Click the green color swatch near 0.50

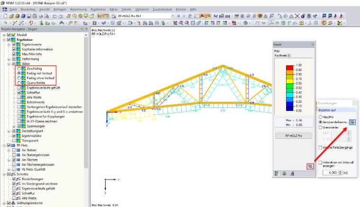pos(289,86)
